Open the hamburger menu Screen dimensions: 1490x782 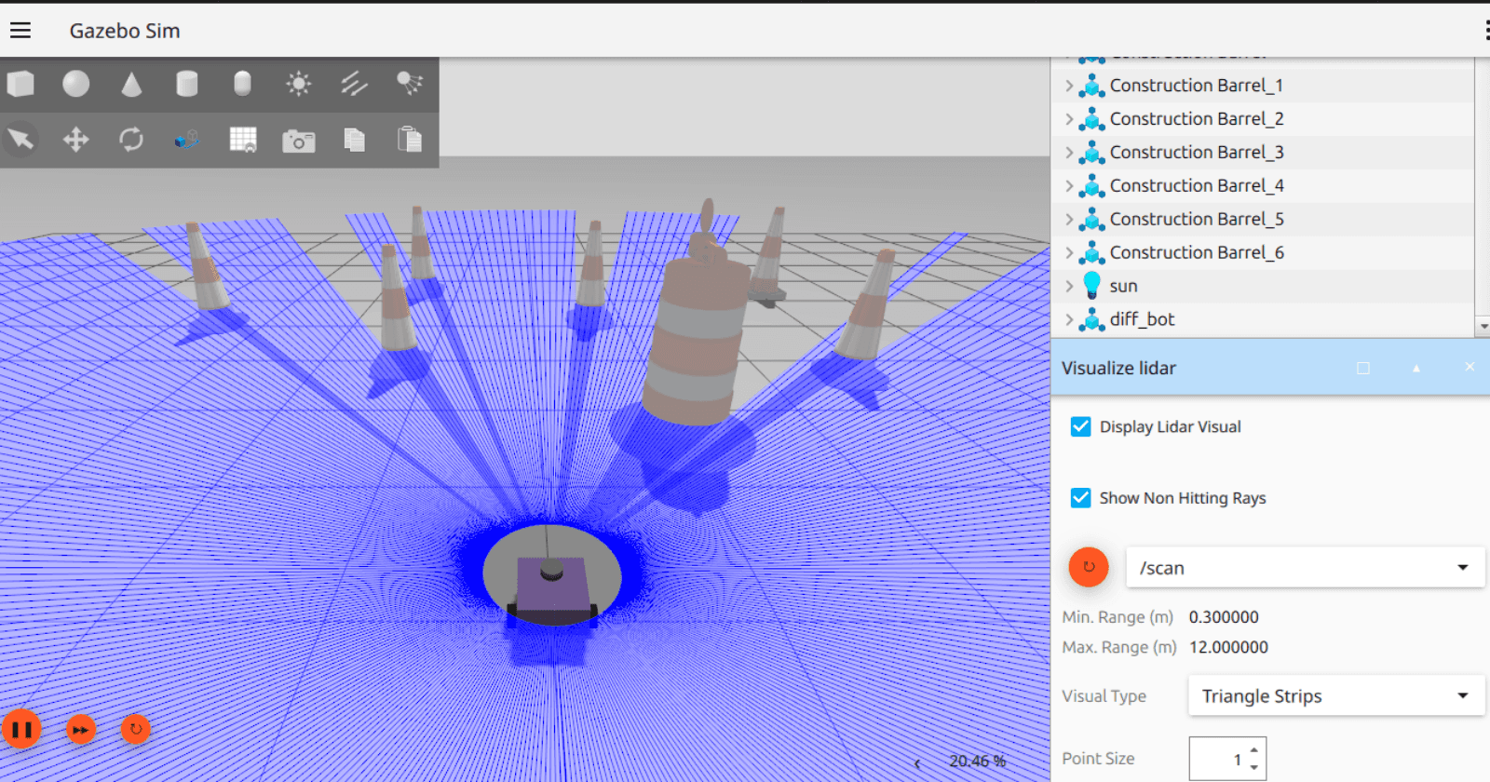[20, 31]
